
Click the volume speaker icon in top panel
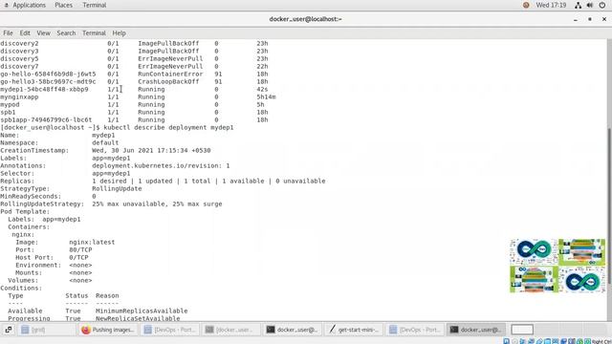point(590,5)
